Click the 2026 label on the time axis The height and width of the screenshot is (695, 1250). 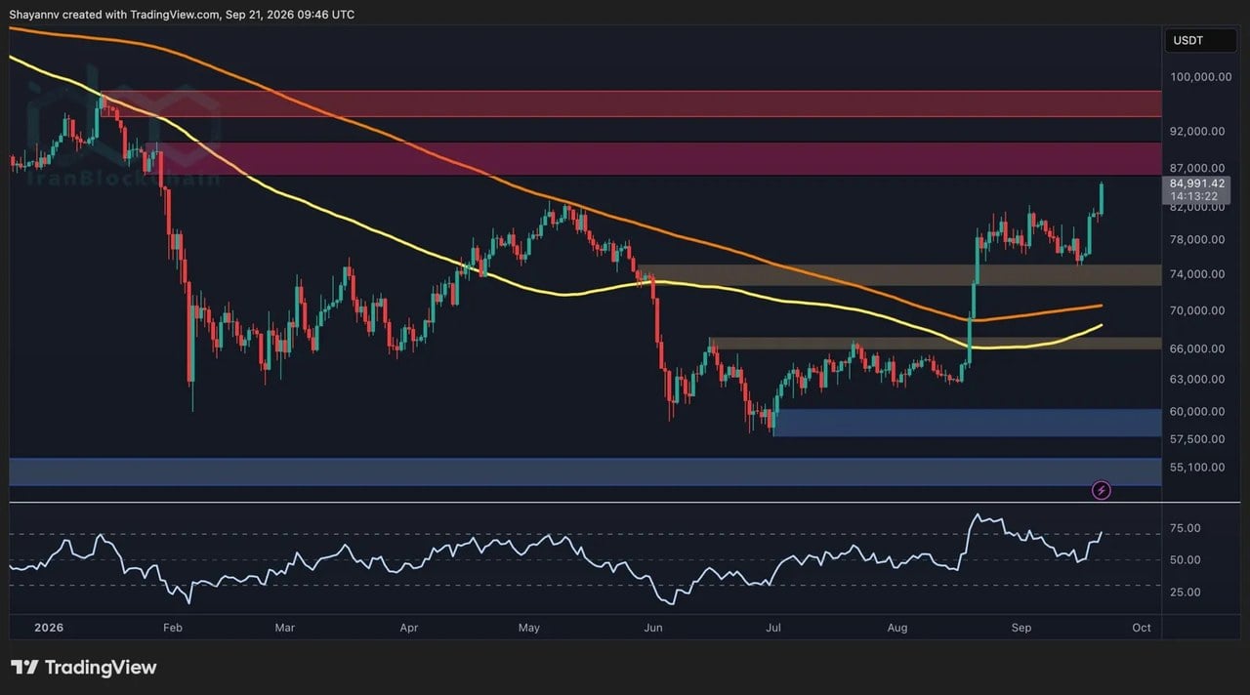48,628
